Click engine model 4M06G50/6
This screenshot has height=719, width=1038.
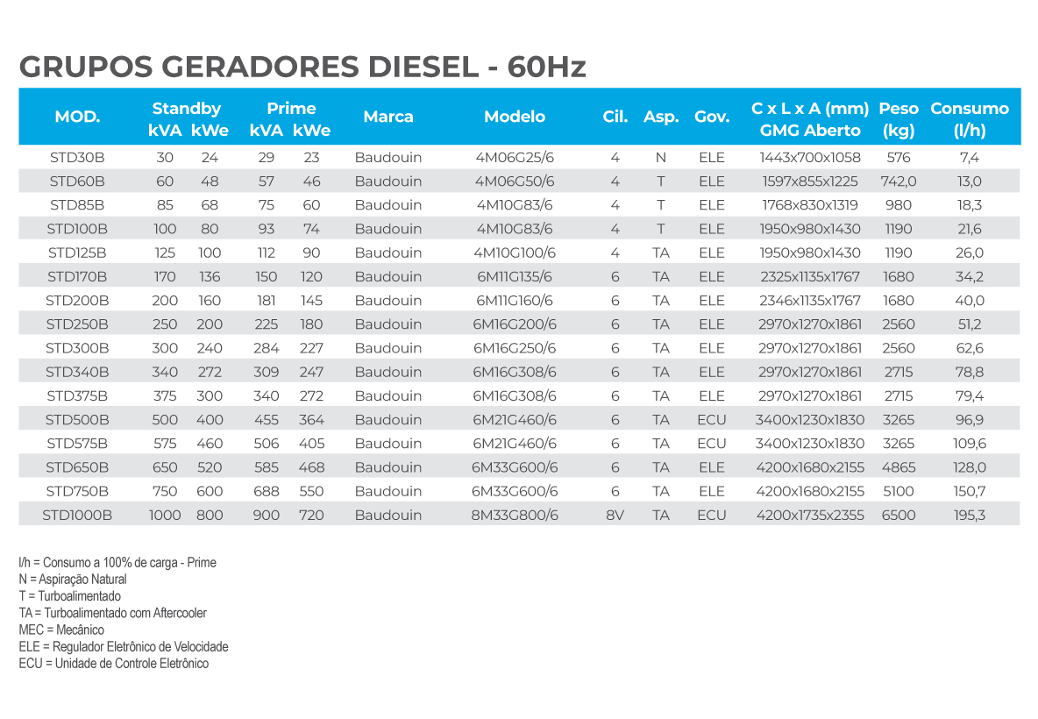tap(515, 182)
